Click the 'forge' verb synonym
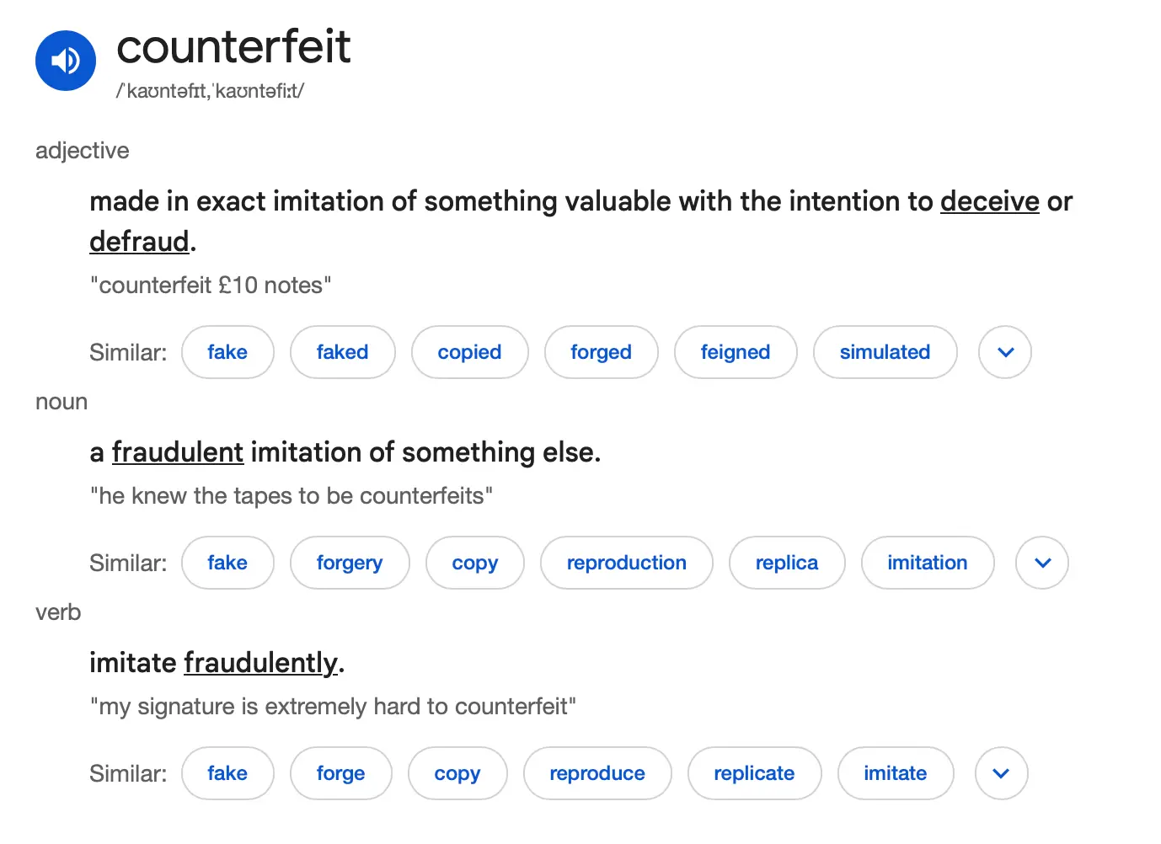This screenshot has height=844, width=1161. 340,773
